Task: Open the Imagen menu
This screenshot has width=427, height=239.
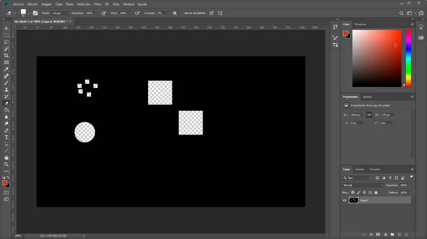Action: 46,4
